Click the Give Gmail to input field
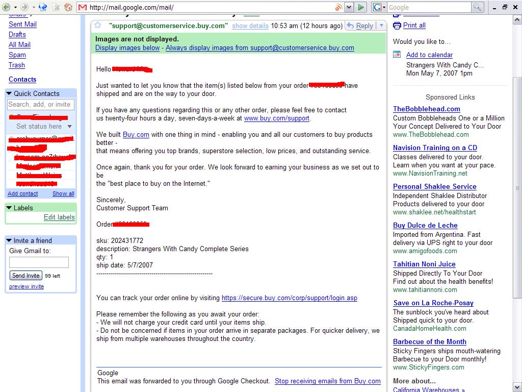The image size is (522, 392). click(x=39, y=262)
